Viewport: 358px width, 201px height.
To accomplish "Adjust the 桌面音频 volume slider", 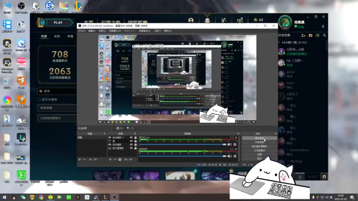I will coord(183,156).
